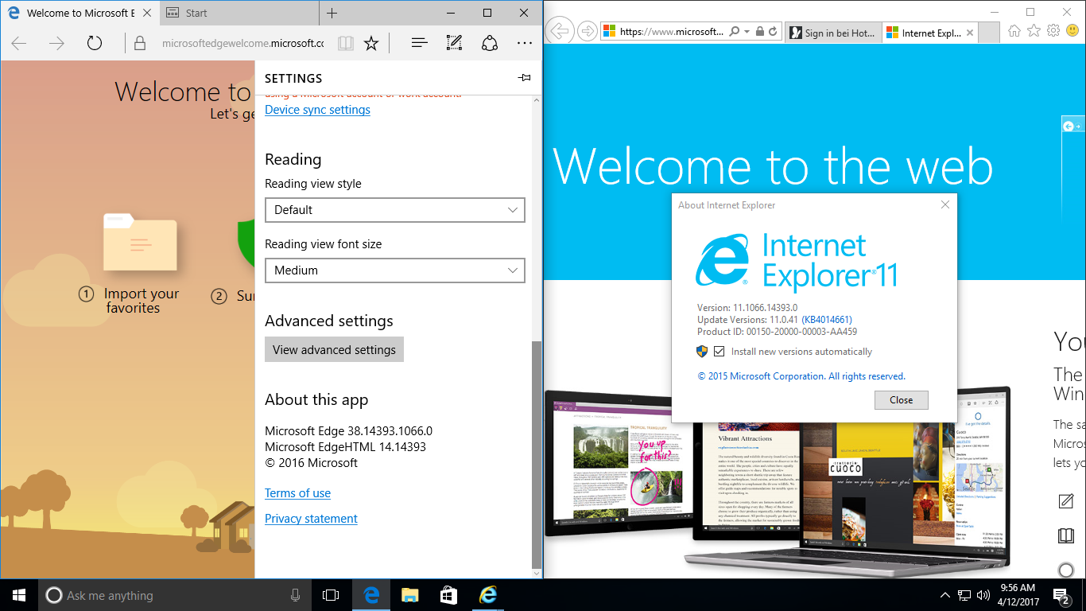Dismiss About dialog via X
The image size is (1086, 611).
tap(944, 204)
